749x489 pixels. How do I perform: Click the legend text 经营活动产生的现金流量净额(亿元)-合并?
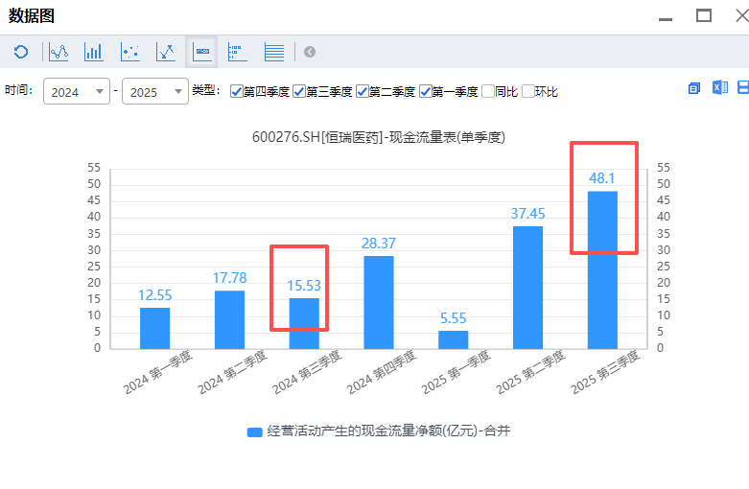(388, 431)
